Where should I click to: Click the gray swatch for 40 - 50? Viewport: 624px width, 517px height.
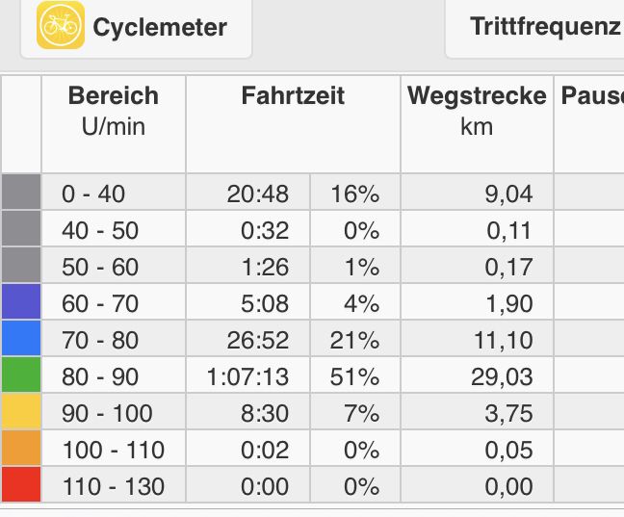pyautogui.click(x=21, y=228)
